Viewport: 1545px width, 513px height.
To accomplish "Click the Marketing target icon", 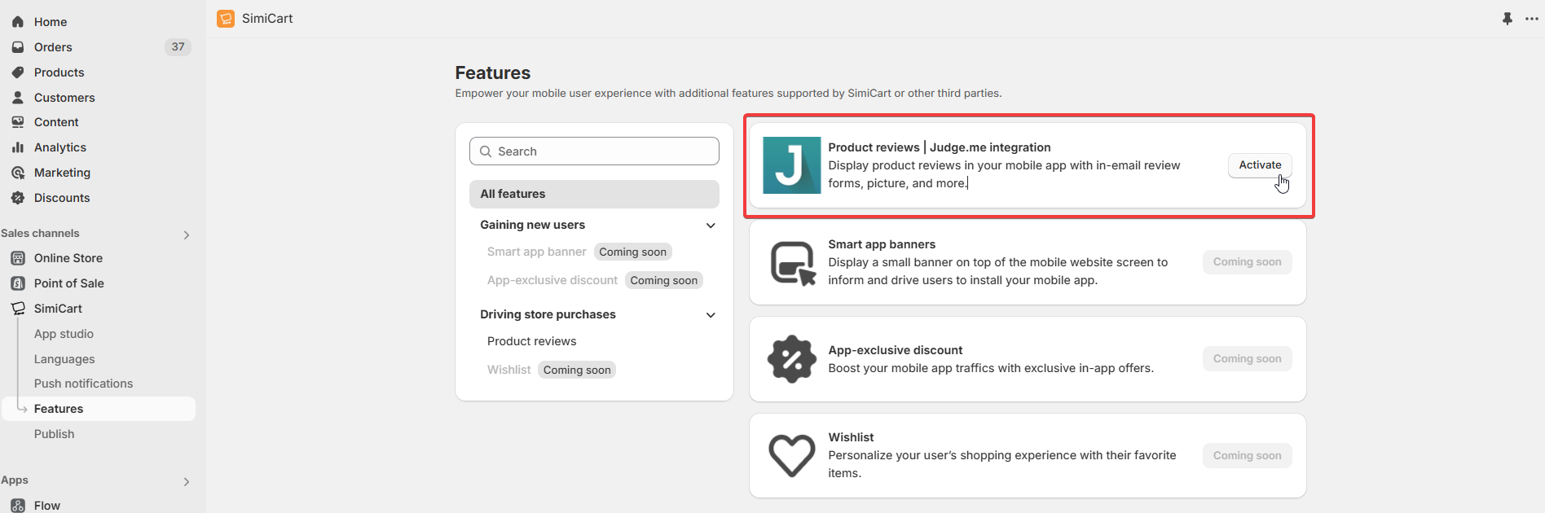I will (18, 173).
